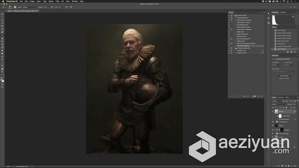Click the Edit Contents button
This screenshot has height=168, width=299.
click(284, 76)
